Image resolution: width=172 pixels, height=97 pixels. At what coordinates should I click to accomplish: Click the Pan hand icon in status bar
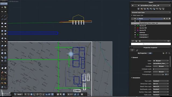point(58,94)
